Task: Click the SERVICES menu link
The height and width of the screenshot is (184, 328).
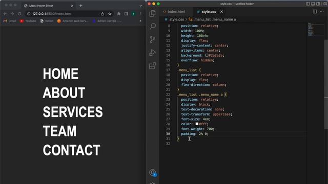Action: coord(73,112)
